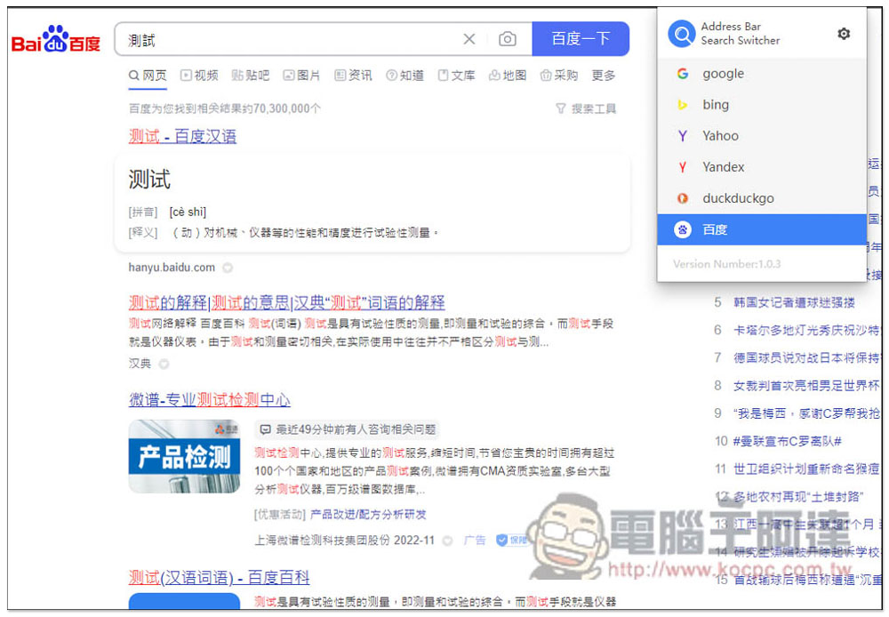This screenshot has height=617, width=889.
Task: Click the Search Switcher magnifier logo
Action: [682, 34]
